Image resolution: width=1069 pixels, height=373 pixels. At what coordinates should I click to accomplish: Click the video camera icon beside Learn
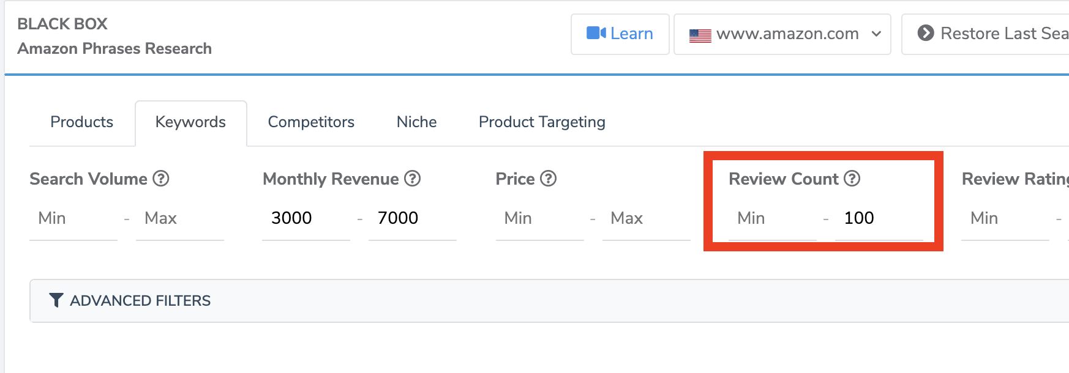[596, 33]
